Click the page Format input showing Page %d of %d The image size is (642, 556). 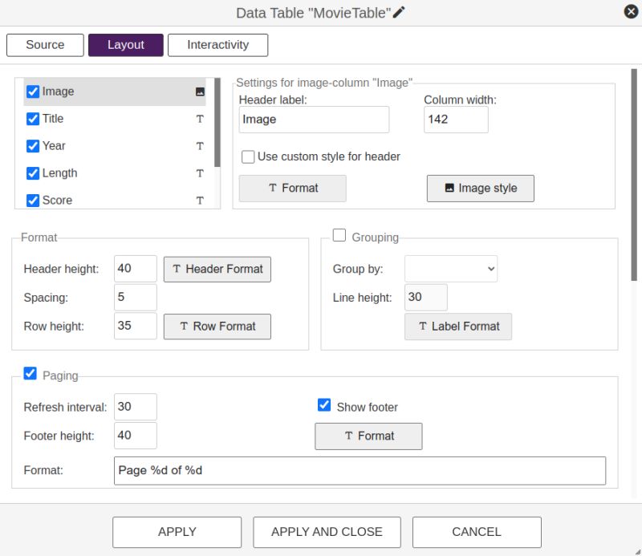(x=360, y=470)
